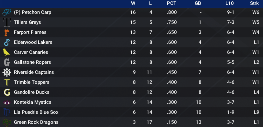Screen dimensions: 263x127
Task: Click the Kontekia Mystics eye logo
Action: (7, 102)
